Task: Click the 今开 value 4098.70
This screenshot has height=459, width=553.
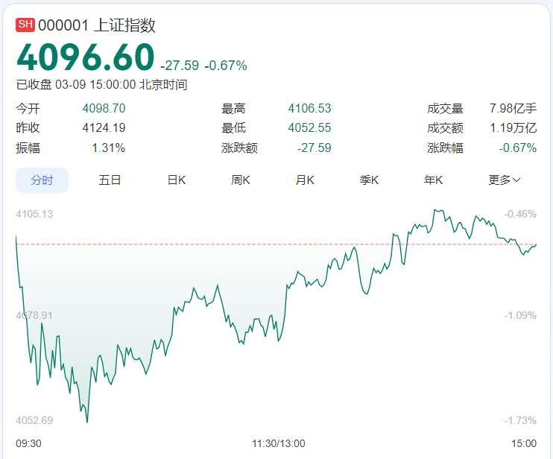Action: [104, 109]
